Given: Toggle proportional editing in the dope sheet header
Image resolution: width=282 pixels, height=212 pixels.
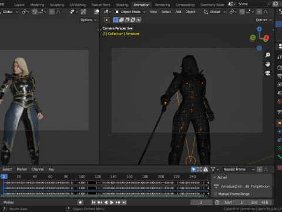Looking at the screenshot, I should [x=260, y=169].
